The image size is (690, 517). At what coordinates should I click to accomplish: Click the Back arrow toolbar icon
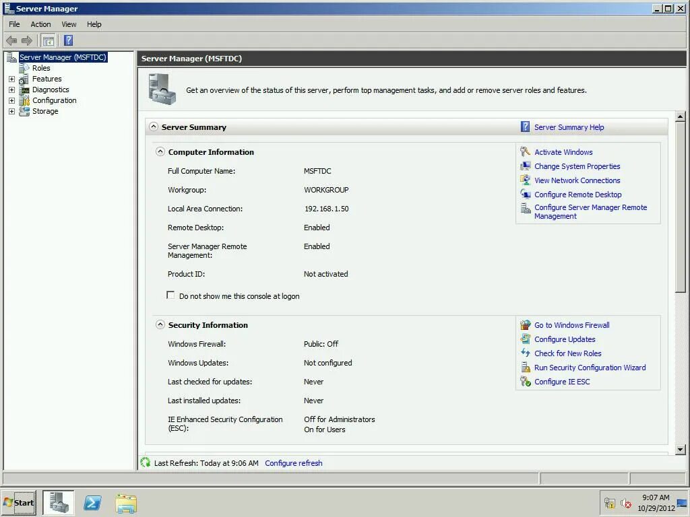tap(11, 41)
